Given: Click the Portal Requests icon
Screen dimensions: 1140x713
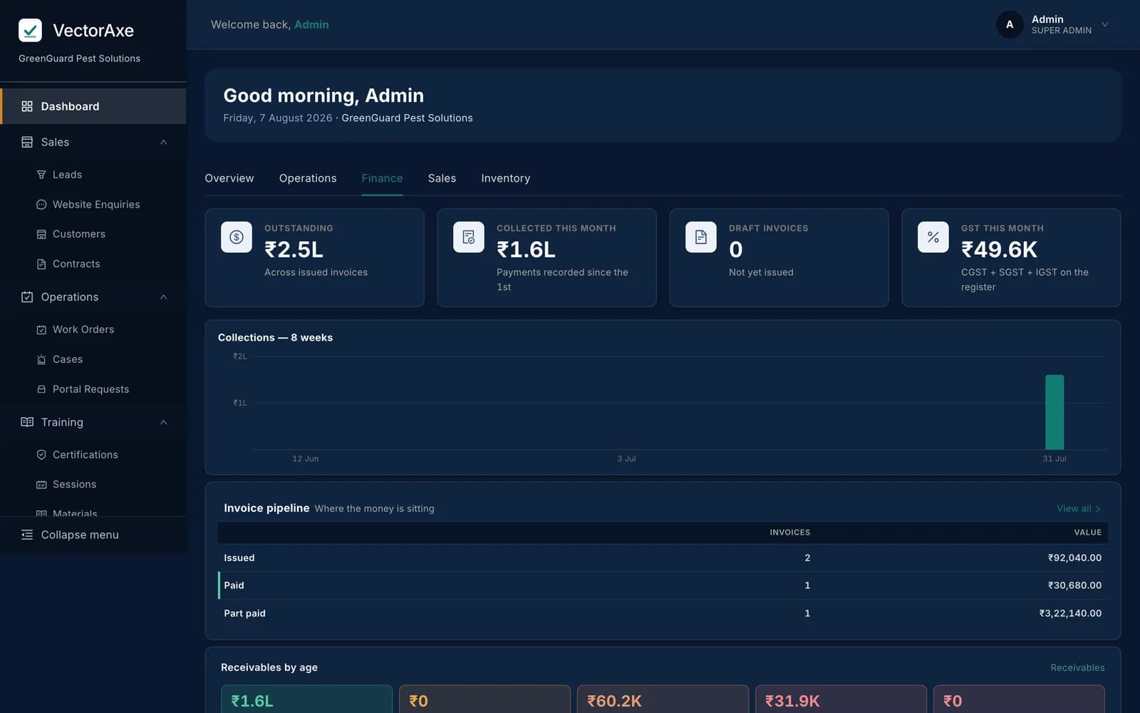Looking at the screenshot, I should pos(41,389).
